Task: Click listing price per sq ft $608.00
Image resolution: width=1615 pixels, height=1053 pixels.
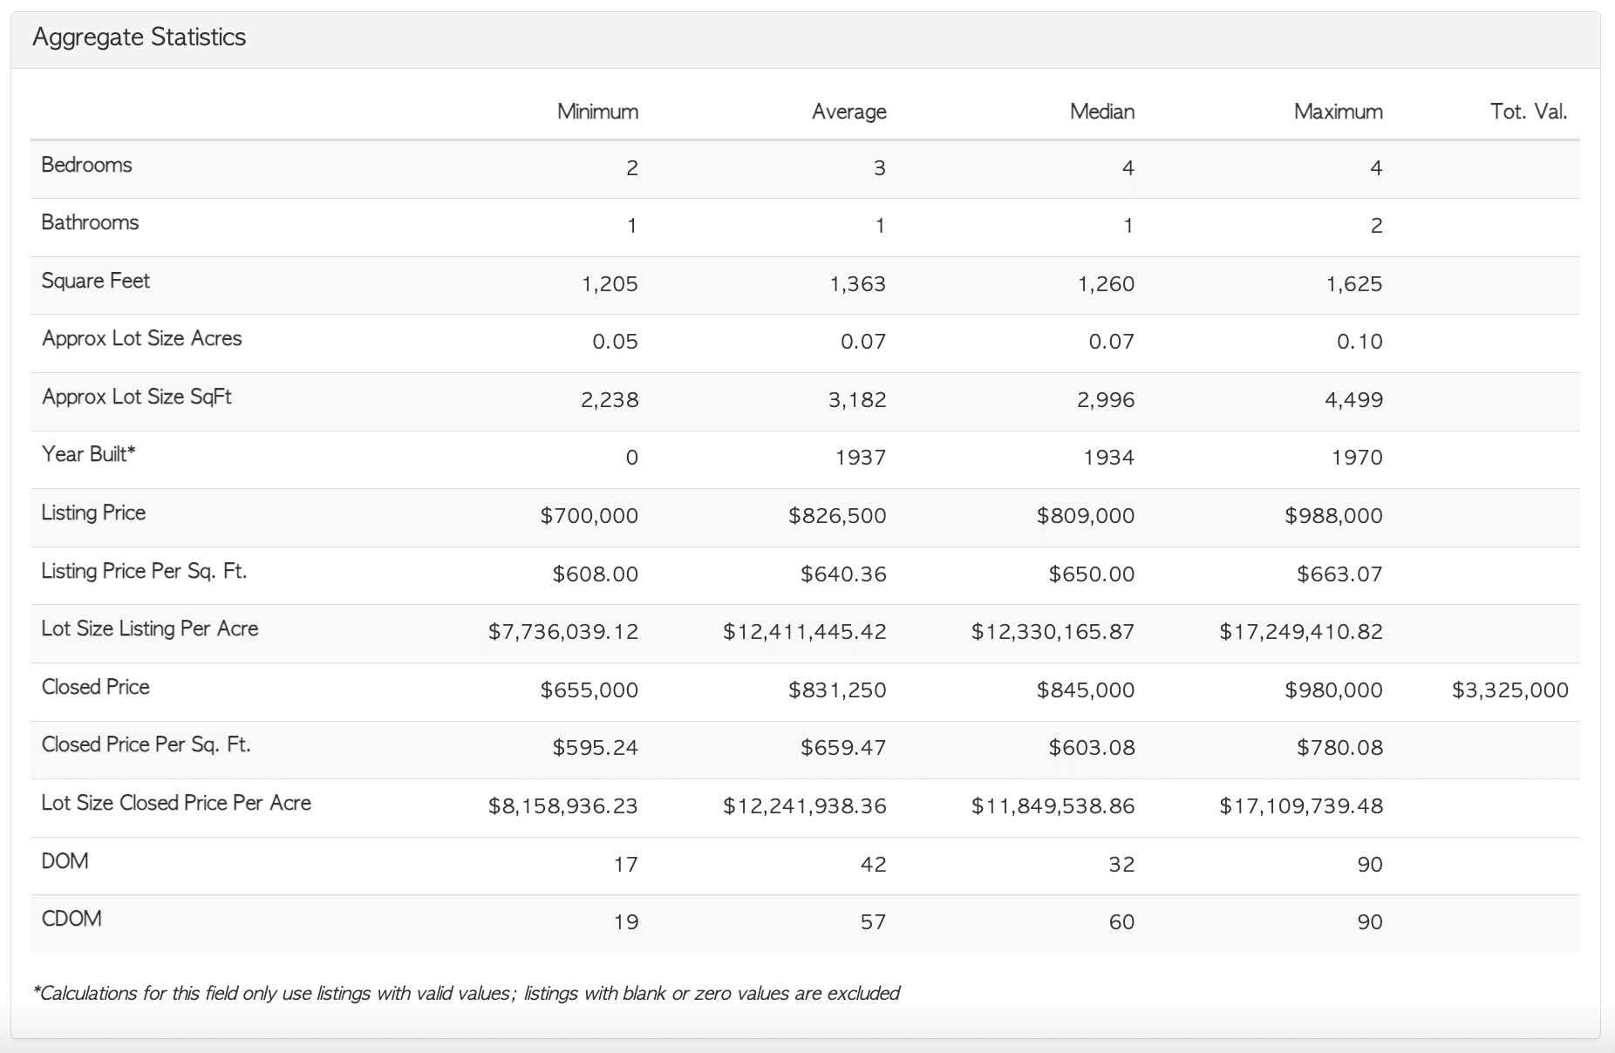Action: [596, 574]
